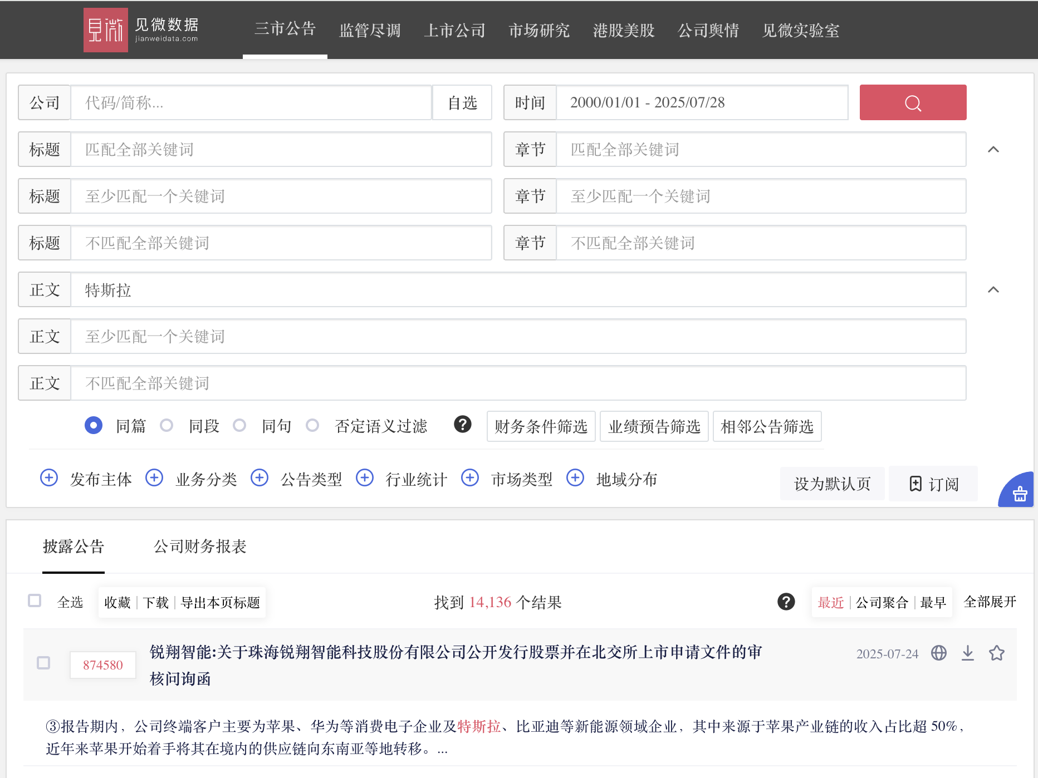Screen dimensions: 1038x778
Task: Expand the 发布主体 filter section
Action: [49, 478]
